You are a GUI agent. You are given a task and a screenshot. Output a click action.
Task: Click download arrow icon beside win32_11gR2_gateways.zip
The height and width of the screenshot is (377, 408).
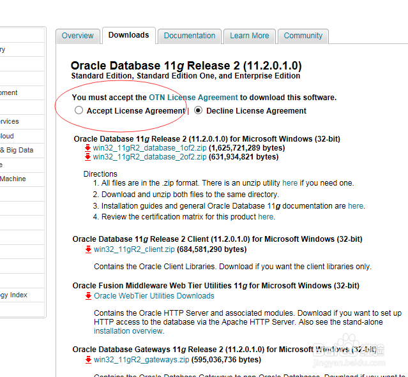(x=89, y=360)
